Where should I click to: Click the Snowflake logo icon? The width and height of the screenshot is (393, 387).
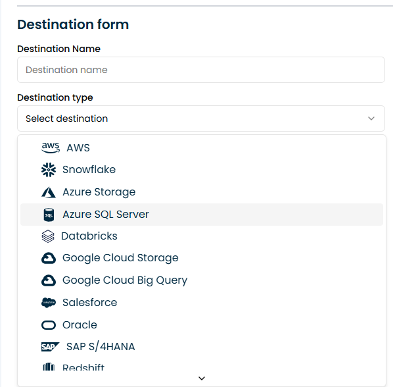click(49, 170)
